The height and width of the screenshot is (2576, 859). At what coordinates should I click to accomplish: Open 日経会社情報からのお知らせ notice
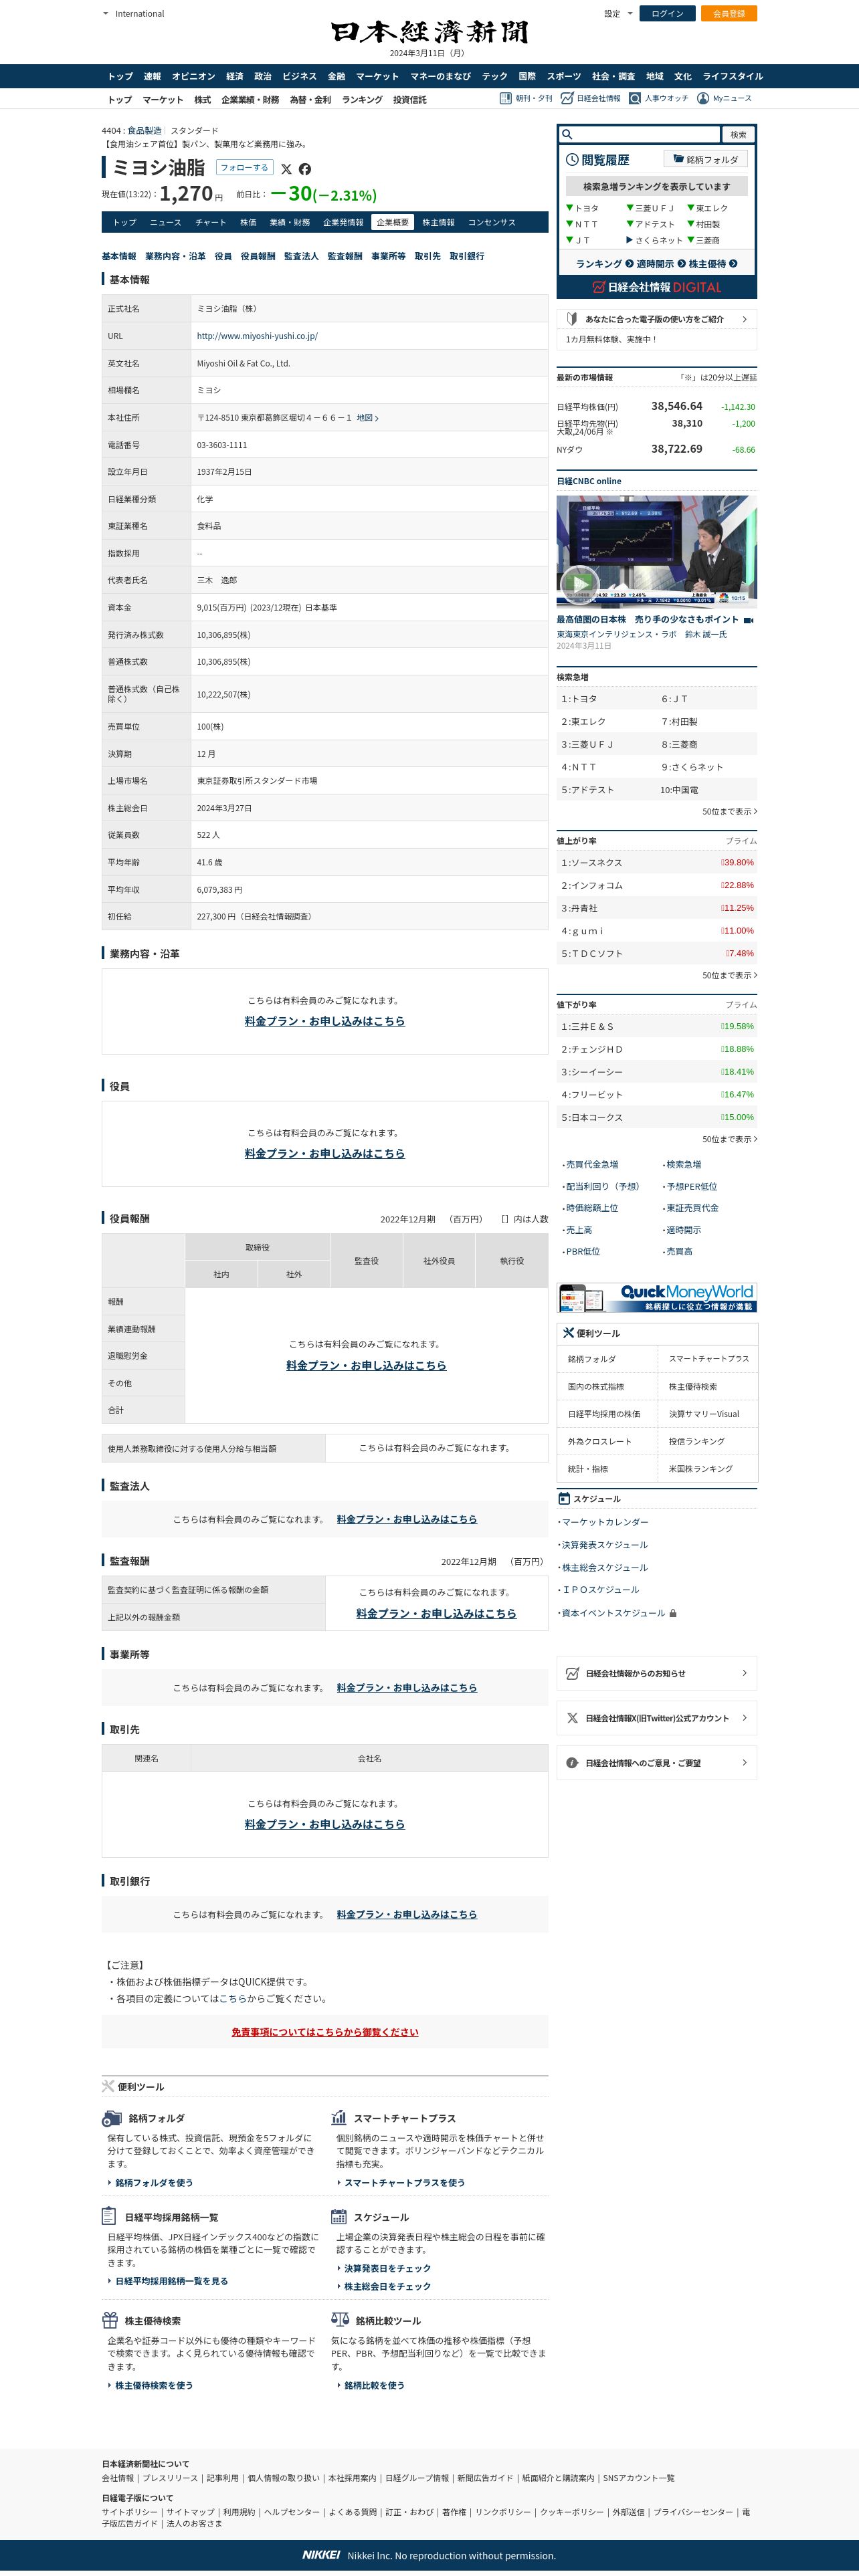[657, 1673]
